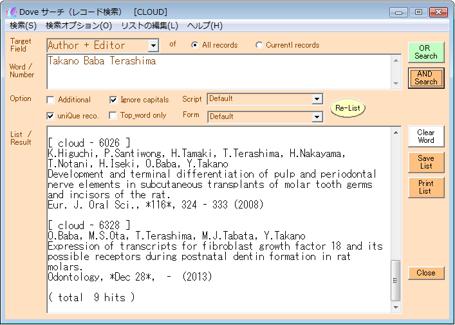Viewport: 455px width, 325px height.
Task: Enable the Additional checkbox
Action: click(51, 100)
